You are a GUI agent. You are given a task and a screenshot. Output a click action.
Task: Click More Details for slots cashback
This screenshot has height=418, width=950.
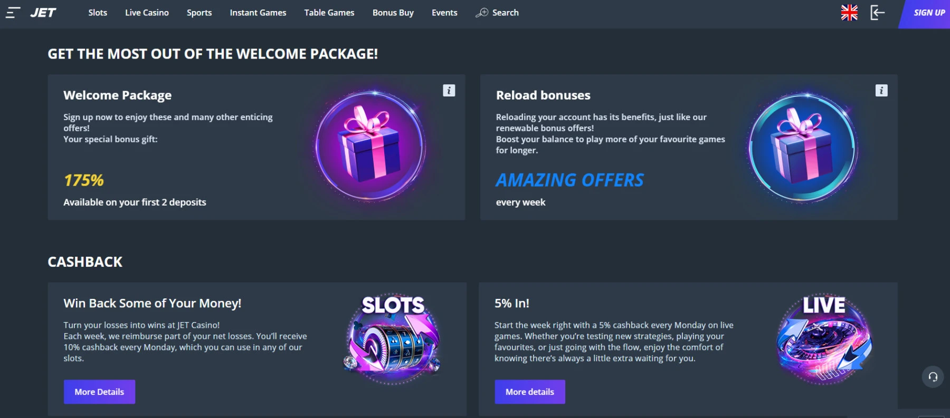click(x=99, y=392)
